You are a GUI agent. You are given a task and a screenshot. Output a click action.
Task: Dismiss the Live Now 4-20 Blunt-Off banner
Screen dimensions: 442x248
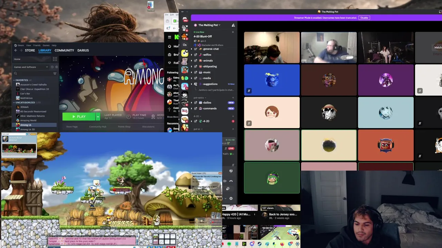point(233,32)
